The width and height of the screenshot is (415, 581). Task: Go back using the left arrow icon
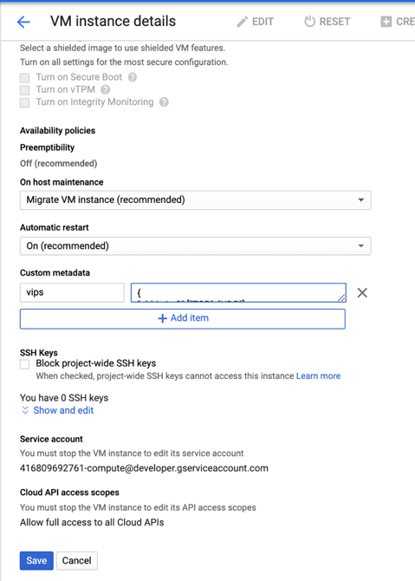[23, 22]
